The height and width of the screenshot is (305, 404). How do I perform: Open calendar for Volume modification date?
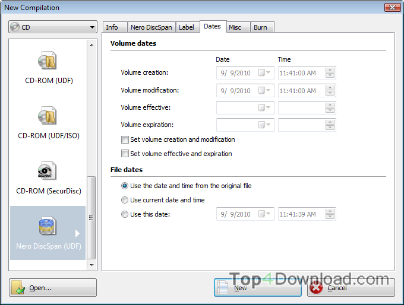point(264,91)
